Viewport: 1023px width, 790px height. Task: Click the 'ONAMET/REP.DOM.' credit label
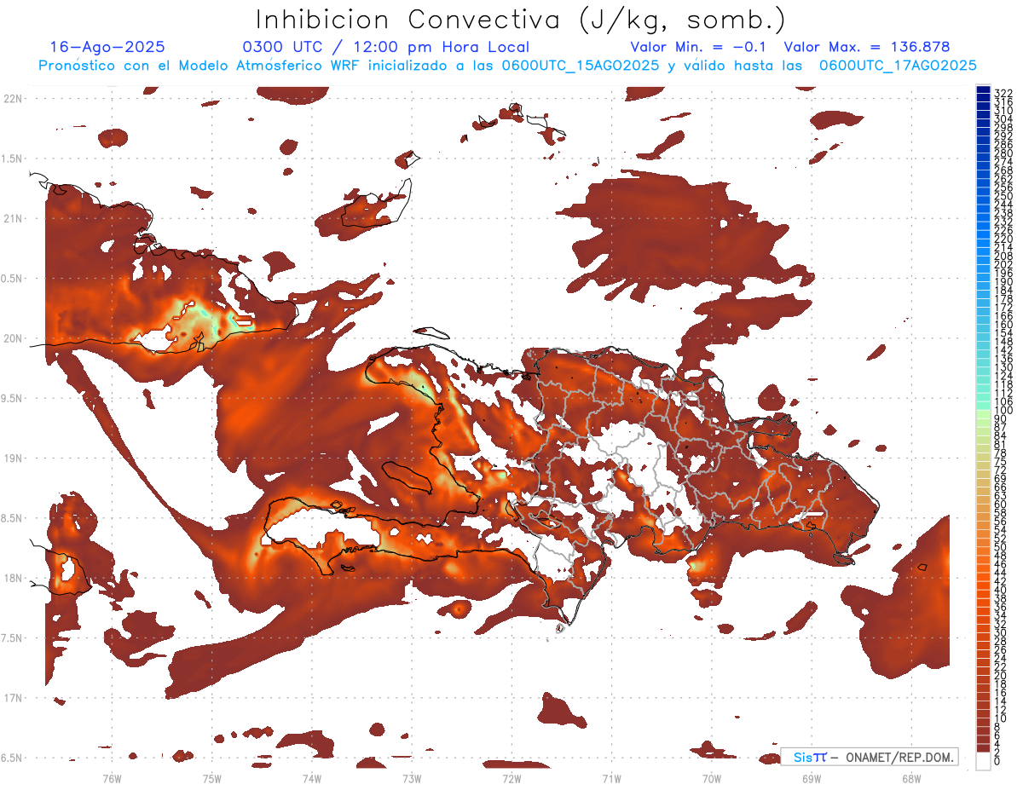click(899, 757)
